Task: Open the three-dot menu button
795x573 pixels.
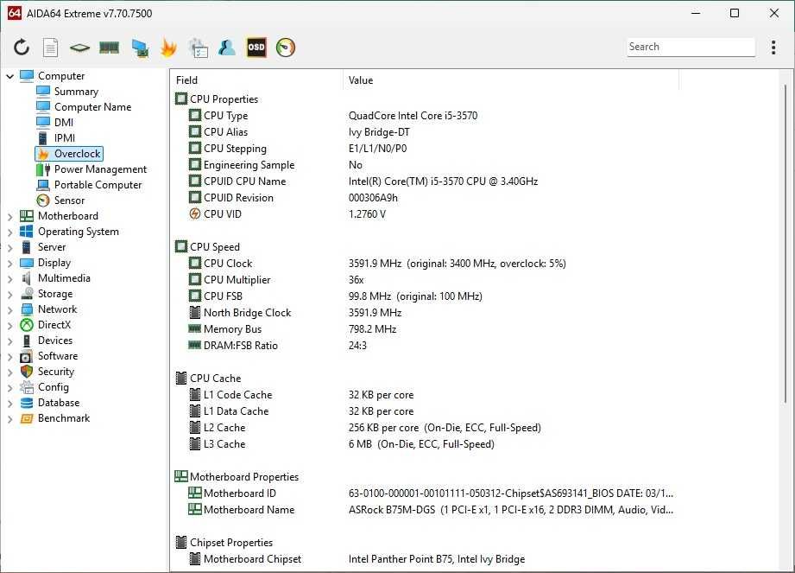Action: tap(773, 48)
